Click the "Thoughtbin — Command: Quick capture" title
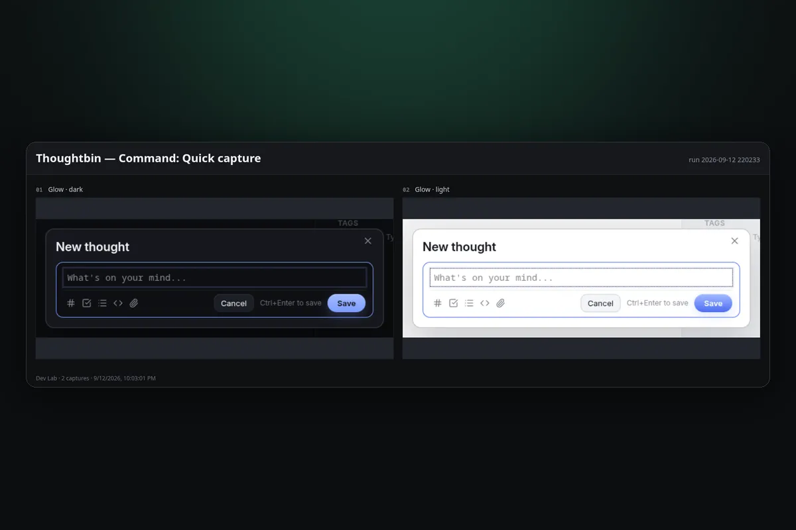The width and height of the screenshot is (796, 530). click(149, 158)
